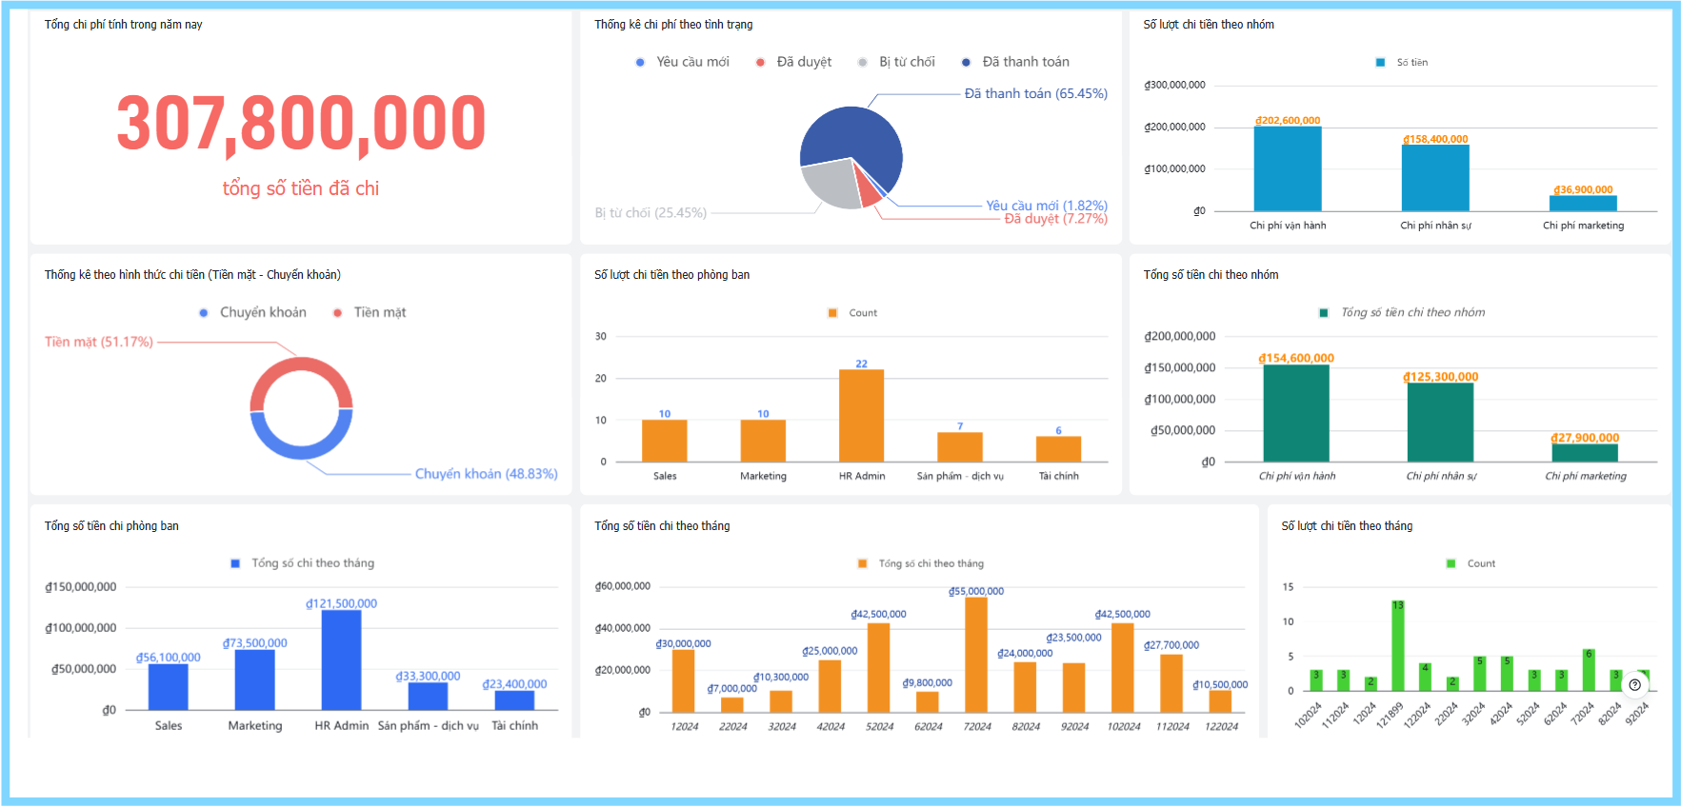
Task: Click the Sales orange count bar
Action: (x=665, y=441)
